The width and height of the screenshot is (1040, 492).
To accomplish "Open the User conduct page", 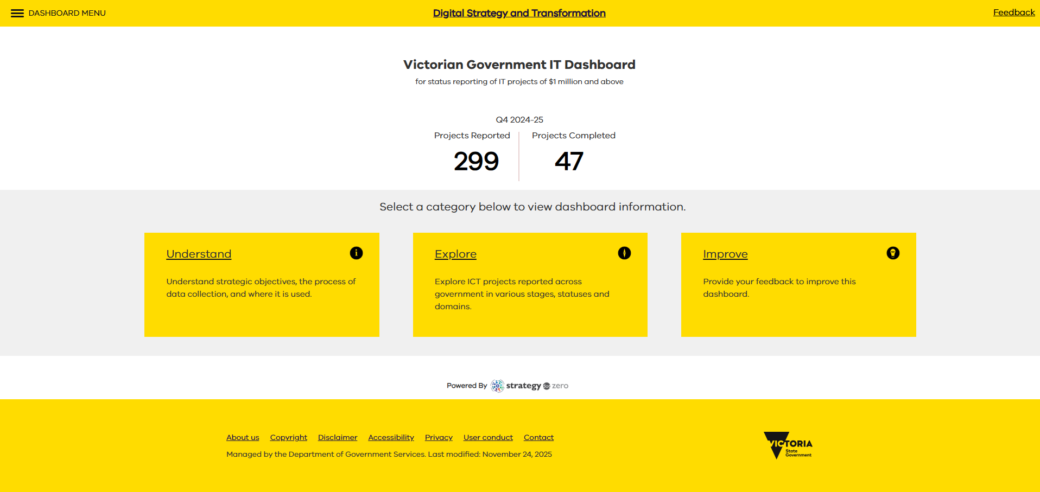I will [488, 437].
